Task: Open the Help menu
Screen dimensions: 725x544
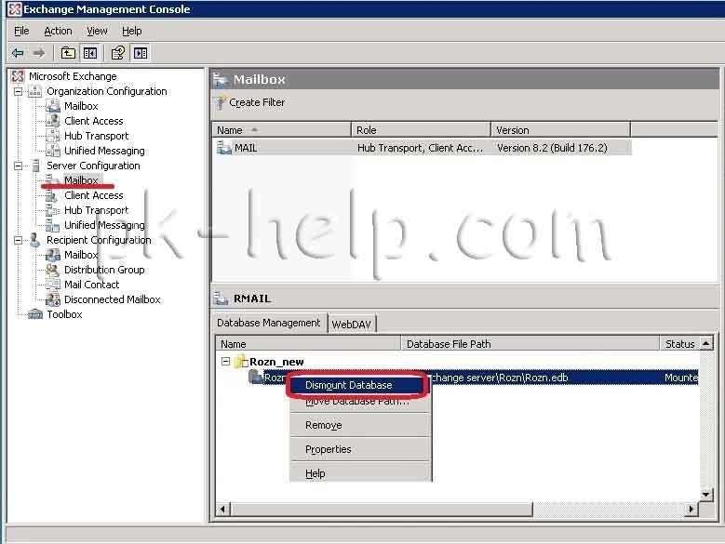Action: [132, 31]
